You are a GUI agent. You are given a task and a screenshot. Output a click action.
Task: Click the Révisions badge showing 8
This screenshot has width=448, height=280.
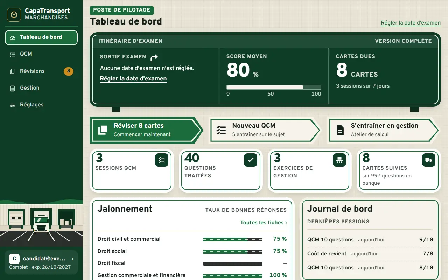point(69,71)
